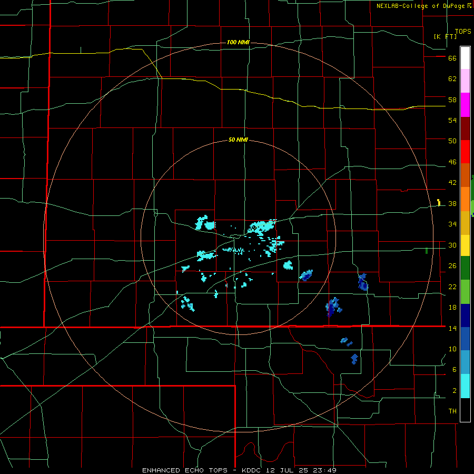Image resolution: width=474 pixels, height=474 pixels.
Task: Pick the dark orange legend swatch
Action: (465, 175)
